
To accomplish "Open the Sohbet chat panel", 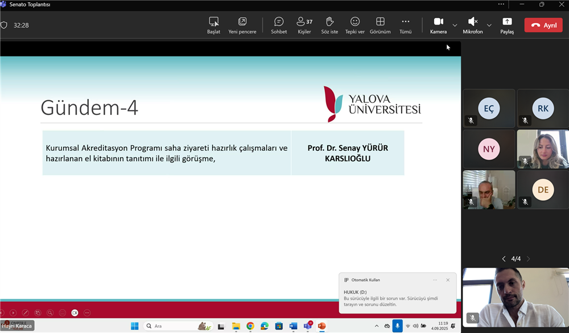I will click(x=279, y=26).
